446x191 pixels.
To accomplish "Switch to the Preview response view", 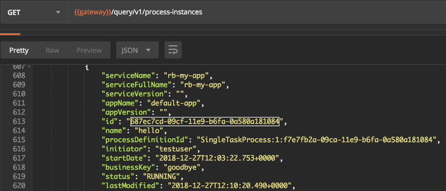I will click(89, 50).
